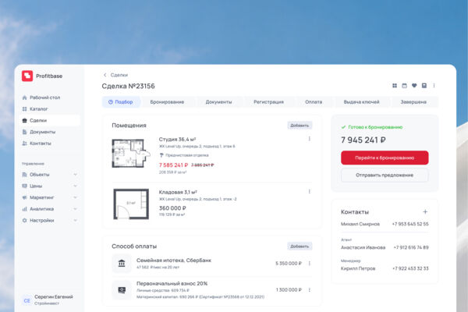This screenshot has width=468, height=312.
Task: Click the 1 300 000 ₽ down payment amount
Action: pyautogui.click(x=289, y=290)
